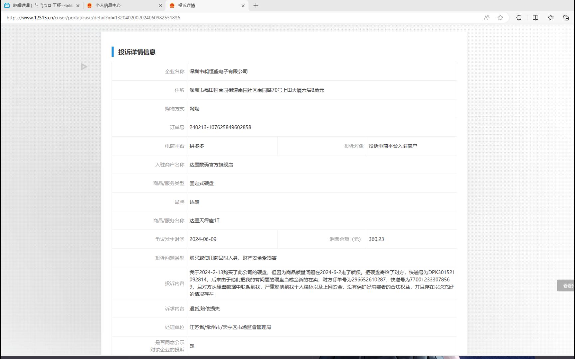Click the 达墨数码官方旗舰店 merchant name
Image resolution: width=575 pixels, height=359 pixels.
pyautogui.click(x=211, y=165)
